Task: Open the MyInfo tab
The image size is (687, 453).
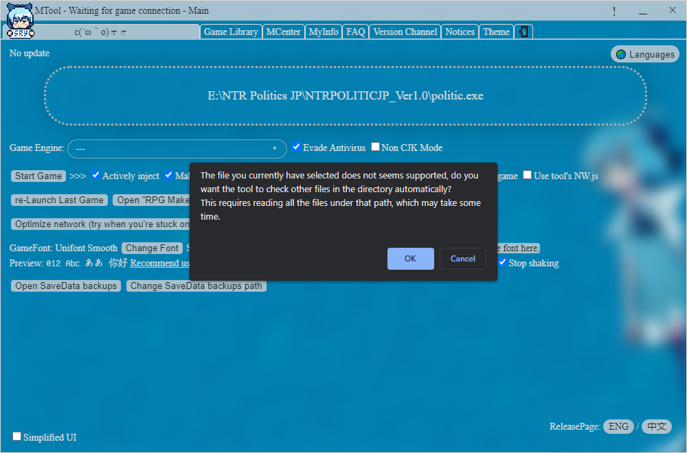Action: (x=324, y=32)
